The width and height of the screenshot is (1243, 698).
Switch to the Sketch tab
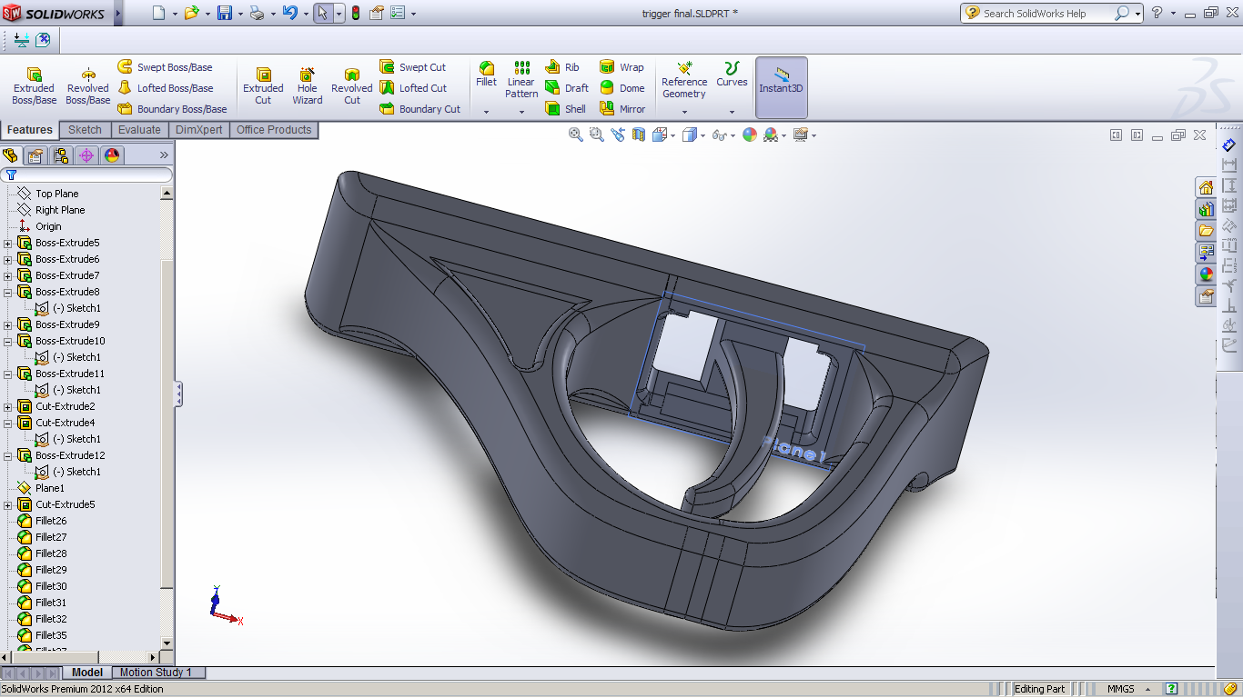85,130
